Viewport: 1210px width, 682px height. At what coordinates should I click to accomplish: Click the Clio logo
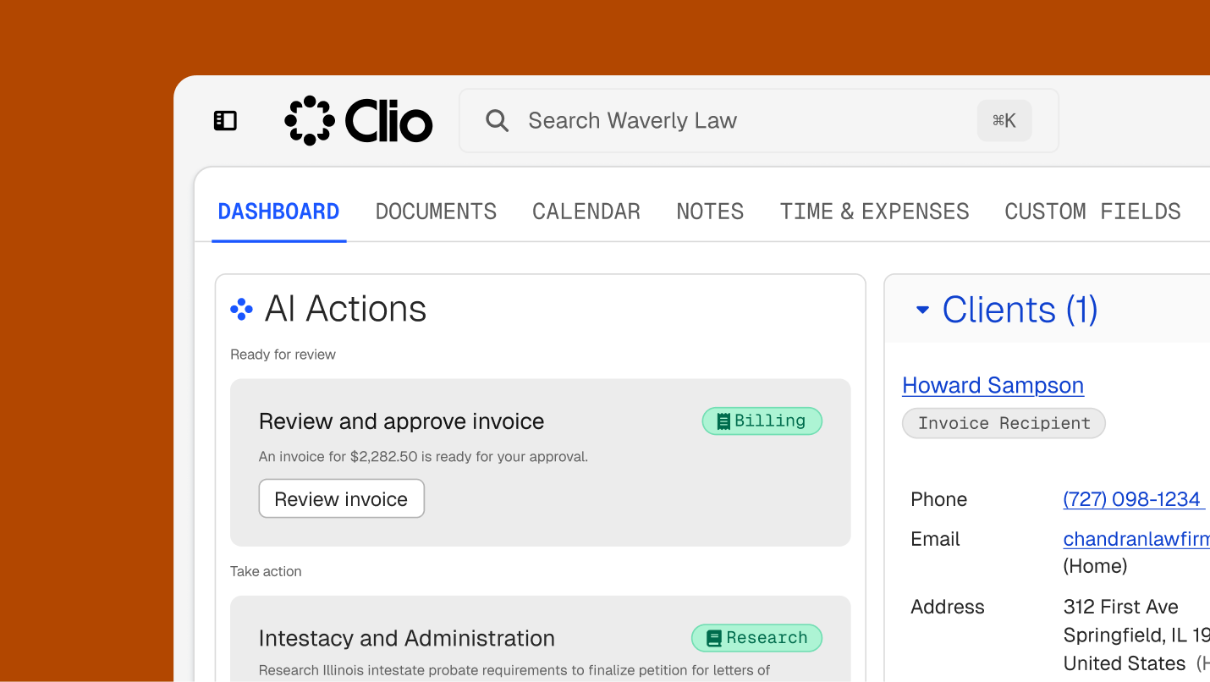[359, 120]
